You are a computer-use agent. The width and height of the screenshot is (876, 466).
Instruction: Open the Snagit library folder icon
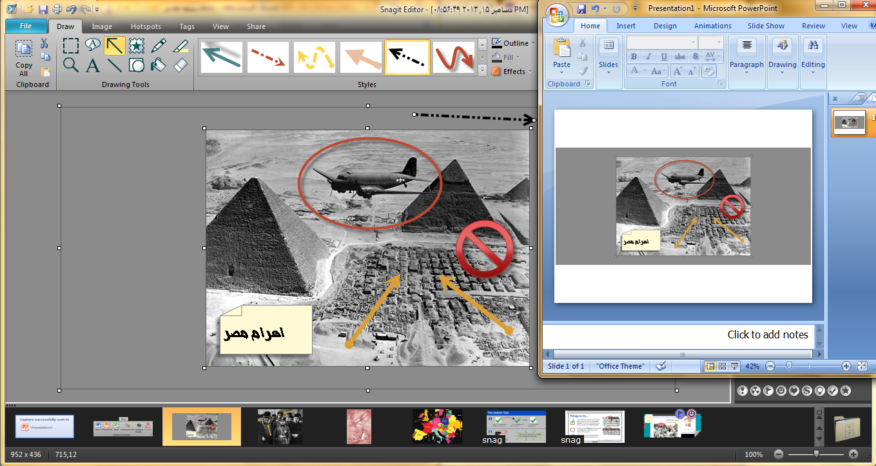[847, 427]
